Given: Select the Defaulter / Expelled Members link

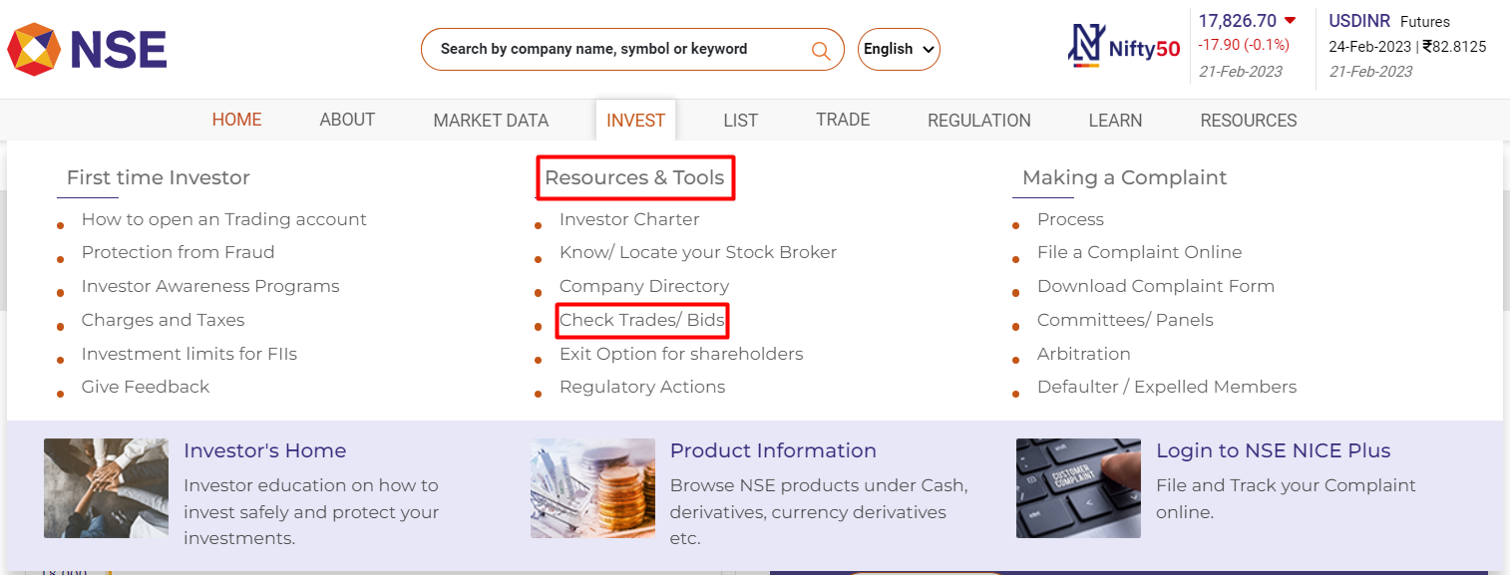Looking at the screenshot, I should [x=1167, y=387].
